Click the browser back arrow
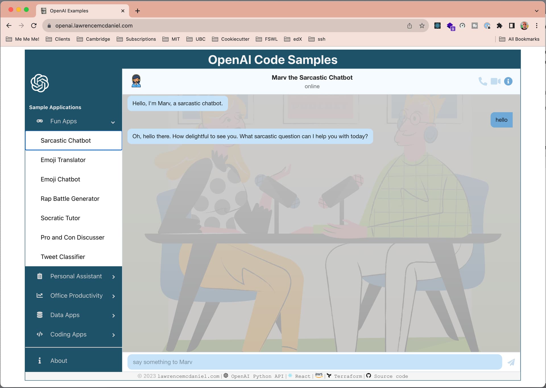The height and width of the screenshot is (388, 546). coord(9,26)
